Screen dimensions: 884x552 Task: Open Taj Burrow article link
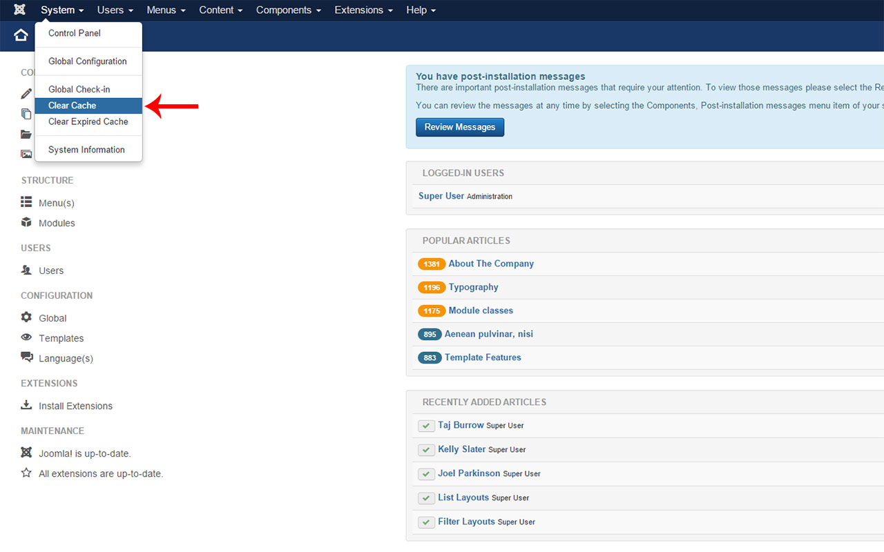click(x=461, y=425)
